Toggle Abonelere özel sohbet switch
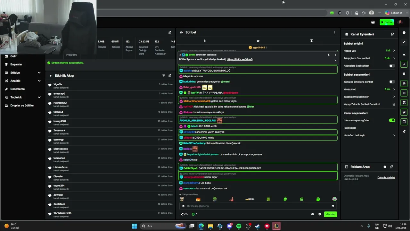The height and width of the screenshot is (231, 410). point(392,66)
